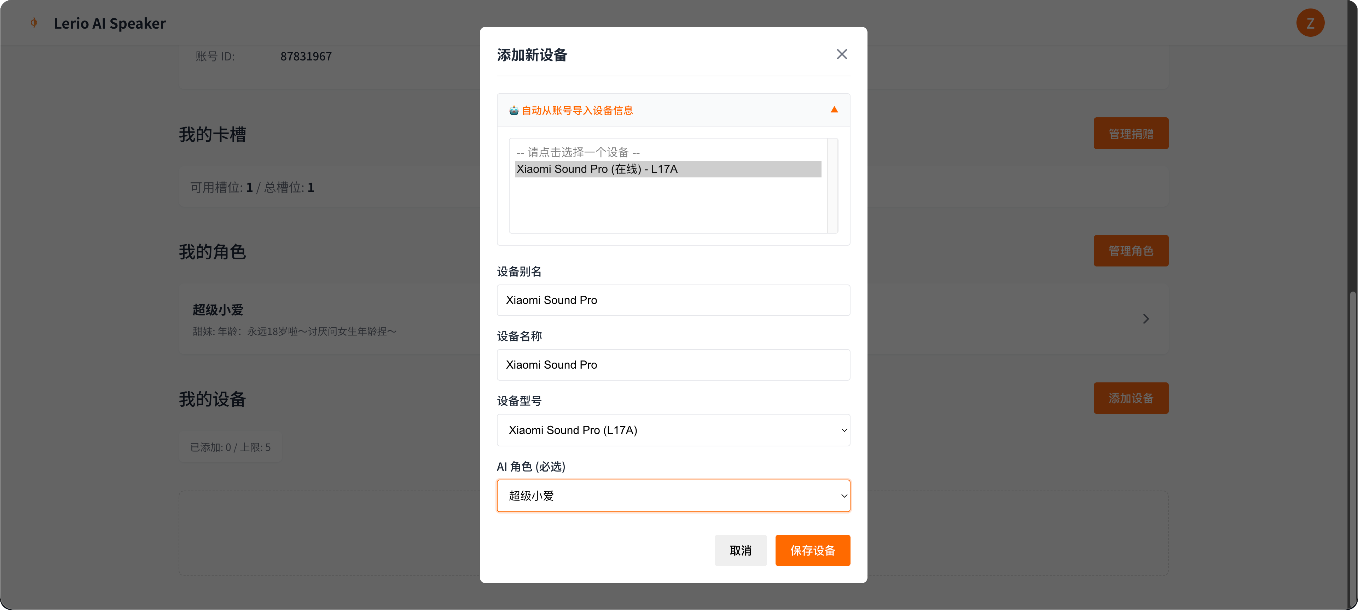Screen dimensions: 1358x610
Task: Close the add new device dialog
Action: (841, 54)
